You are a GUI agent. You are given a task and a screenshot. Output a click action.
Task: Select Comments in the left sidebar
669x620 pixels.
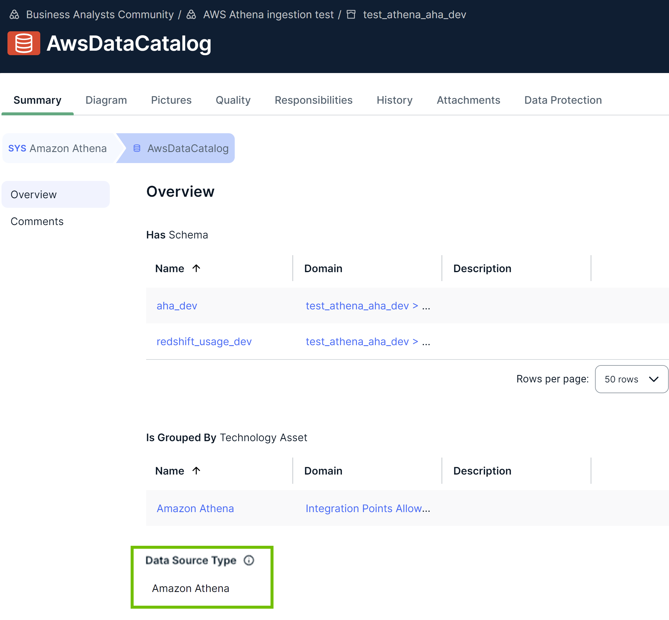pos(37,221)
